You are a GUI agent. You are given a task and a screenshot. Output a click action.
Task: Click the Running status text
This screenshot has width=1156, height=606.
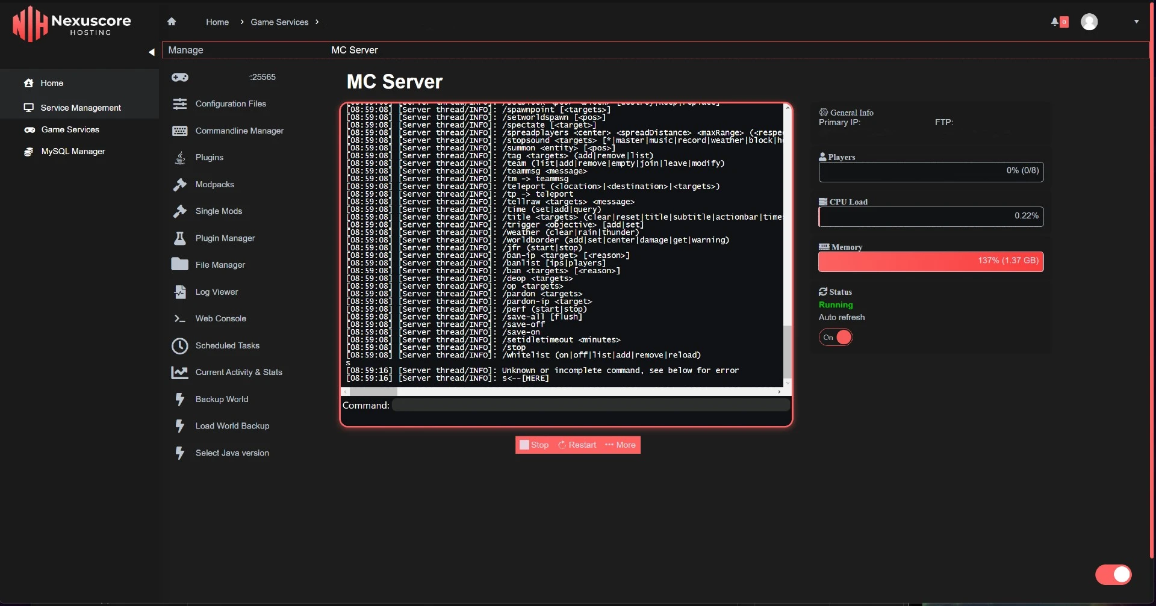836,305
